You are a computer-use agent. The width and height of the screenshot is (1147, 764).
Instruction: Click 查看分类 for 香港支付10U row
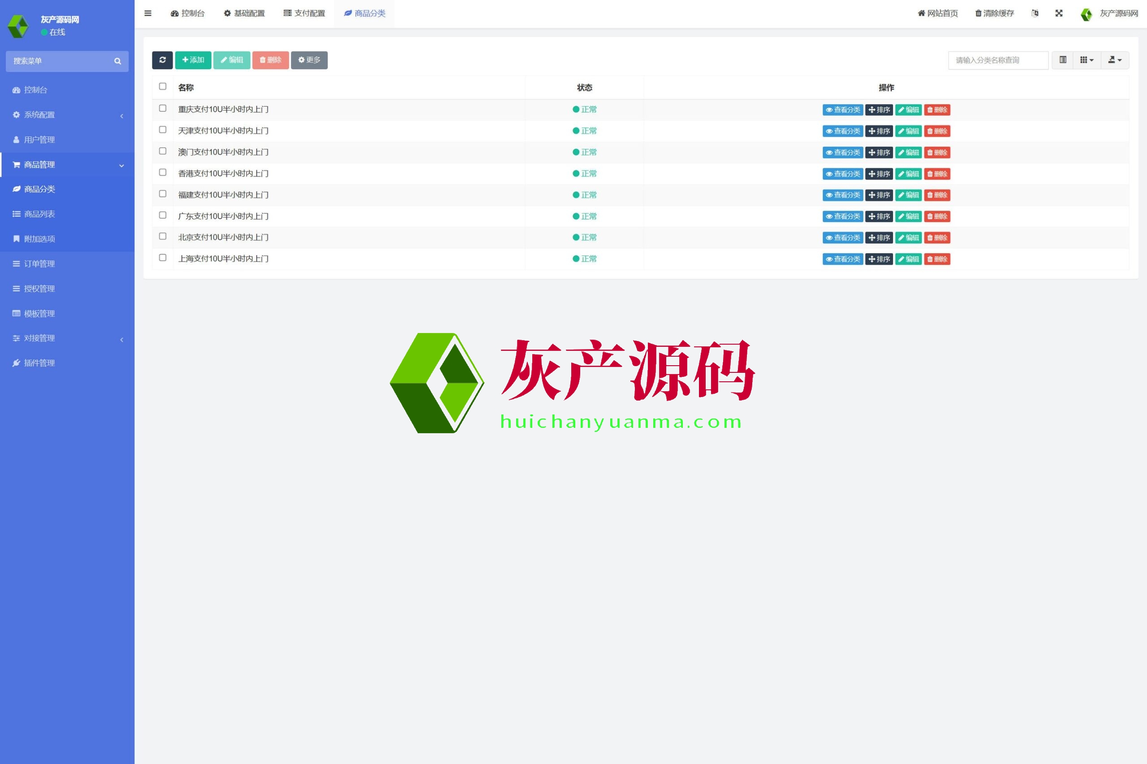(843, 174)
